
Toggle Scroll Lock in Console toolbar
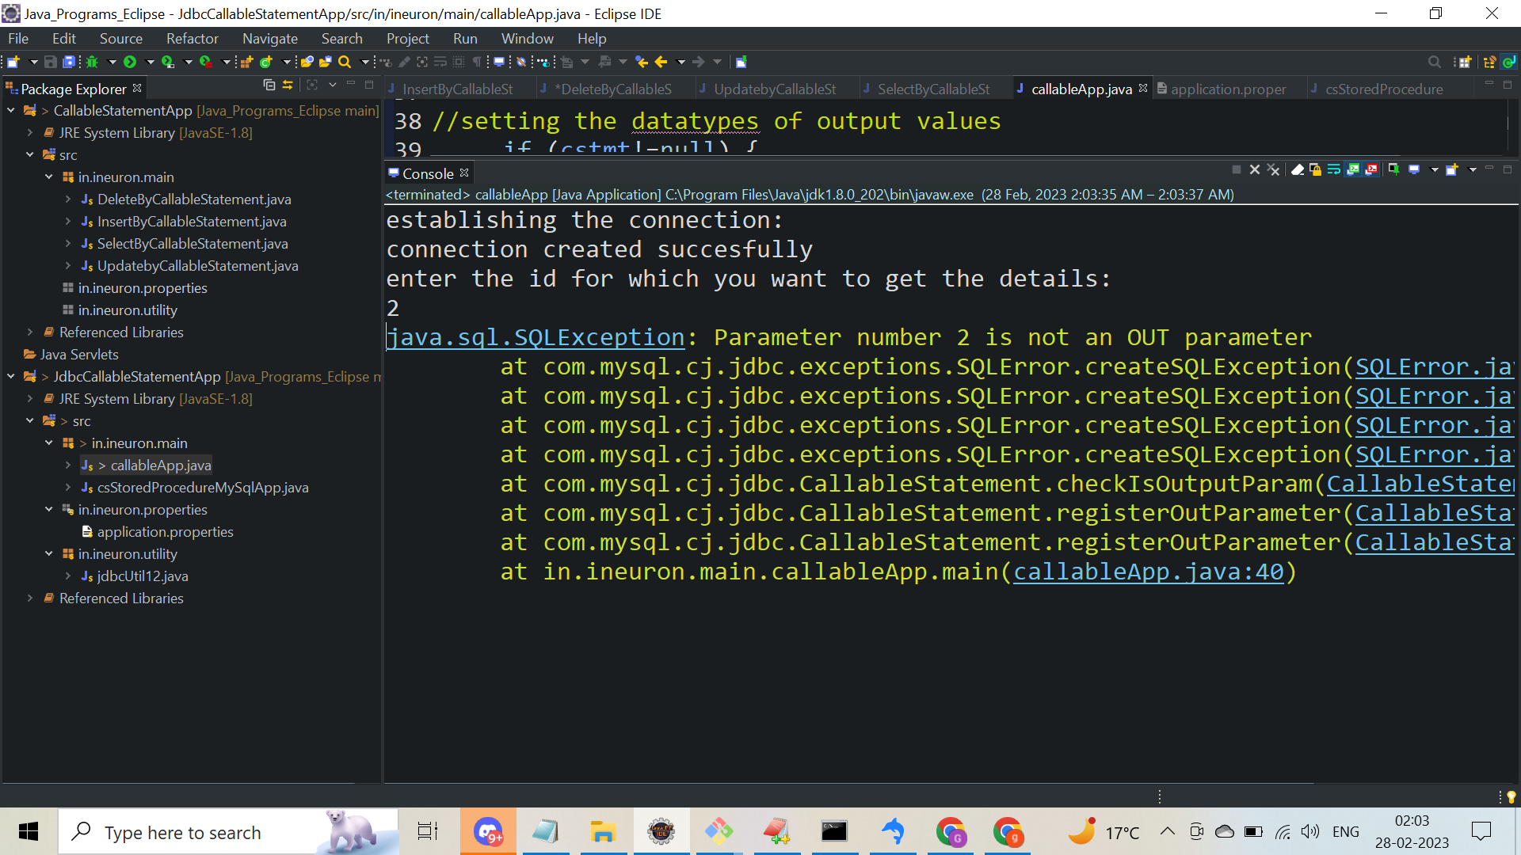1315,169
